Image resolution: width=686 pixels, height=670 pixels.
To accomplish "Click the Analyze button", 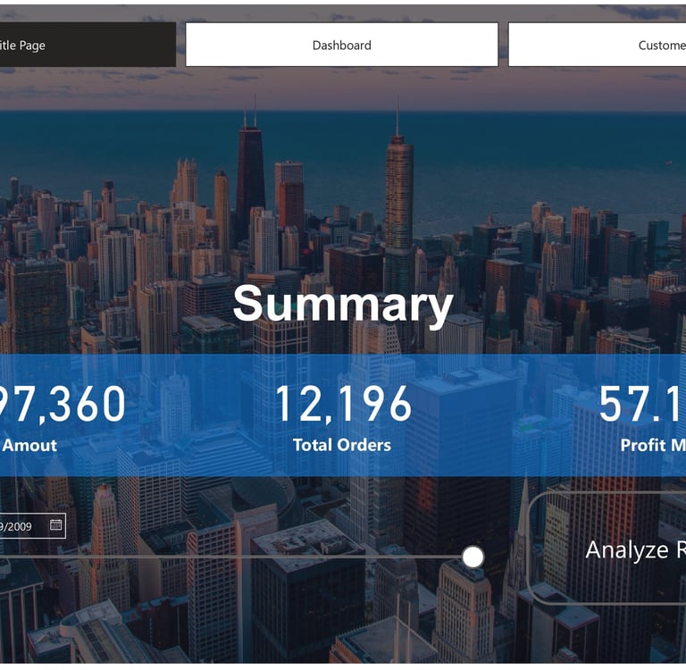I will point(607,549).
